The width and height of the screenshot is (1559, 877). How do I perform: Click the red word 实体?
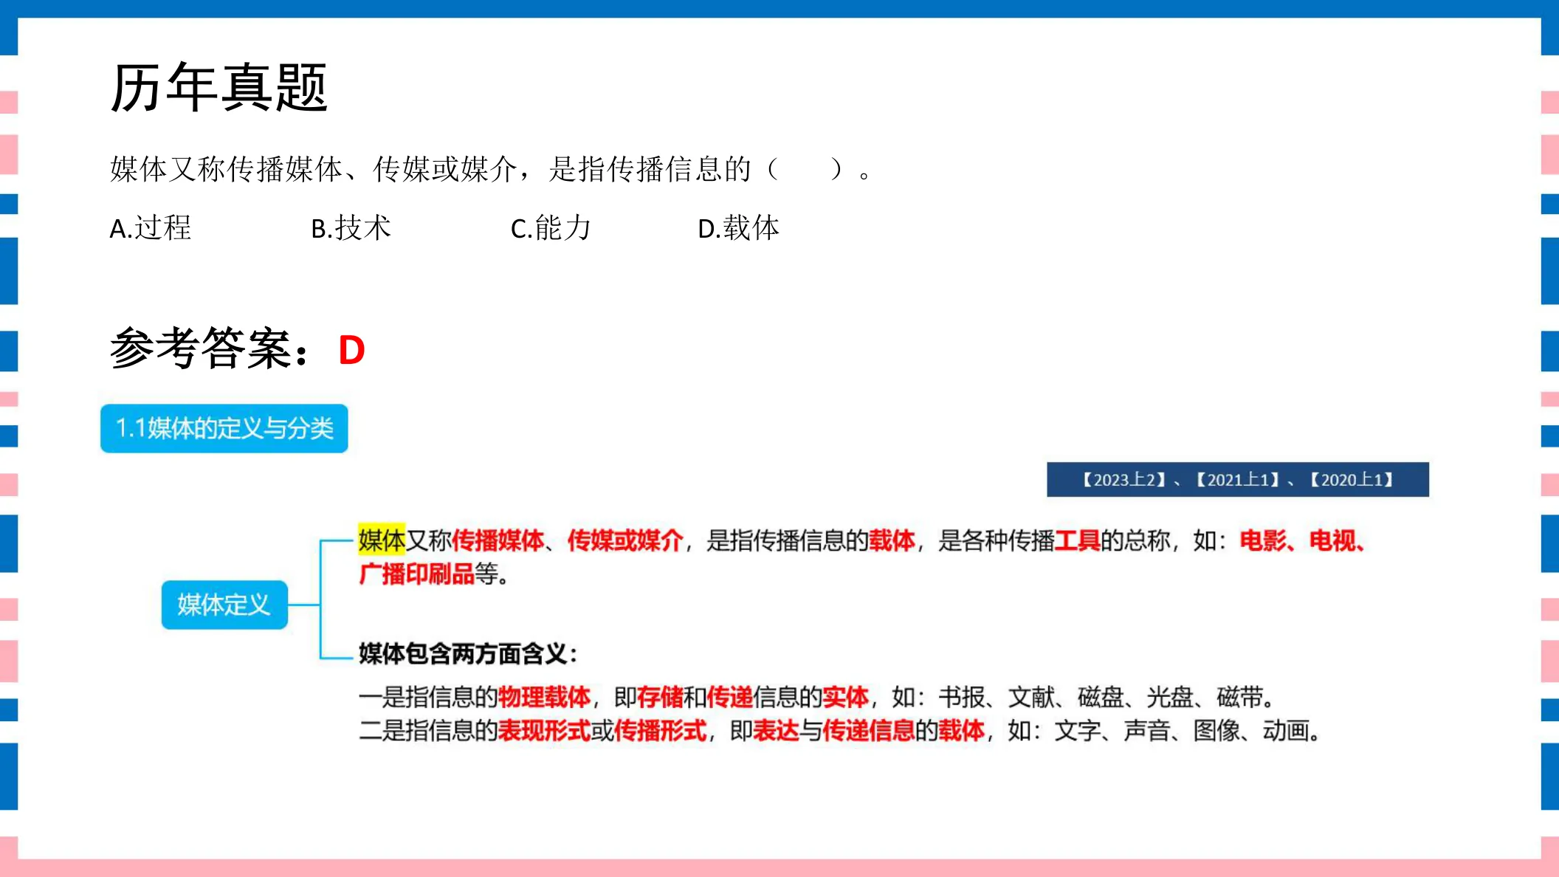(846, 697)
